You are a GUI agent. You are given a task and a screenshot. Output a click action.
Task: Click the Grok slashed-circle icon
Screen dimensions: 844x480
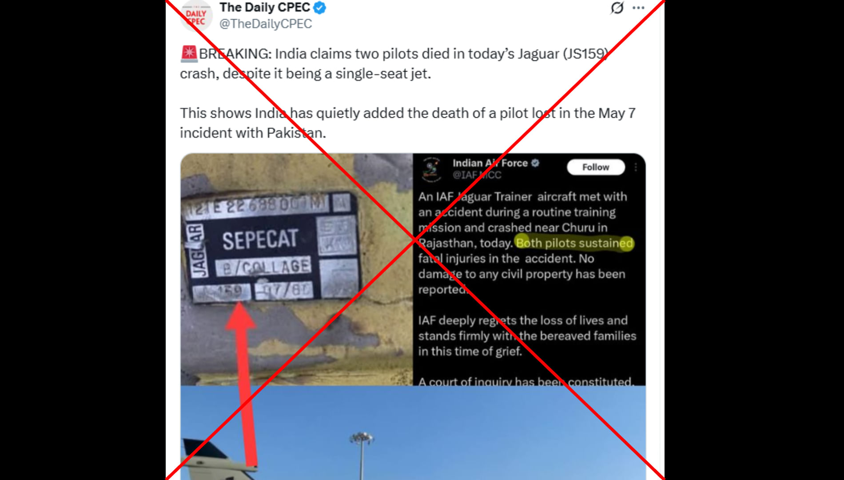[617, 8]
